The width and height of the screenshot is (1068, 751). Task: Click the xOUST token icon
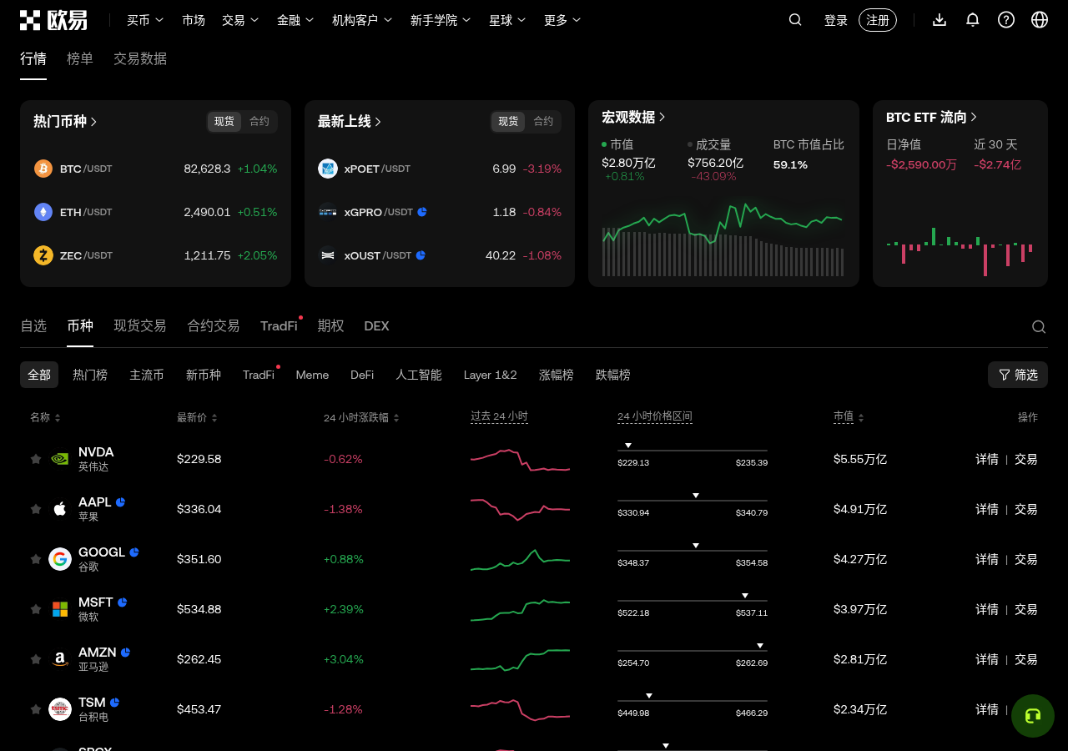click(328, 255)
